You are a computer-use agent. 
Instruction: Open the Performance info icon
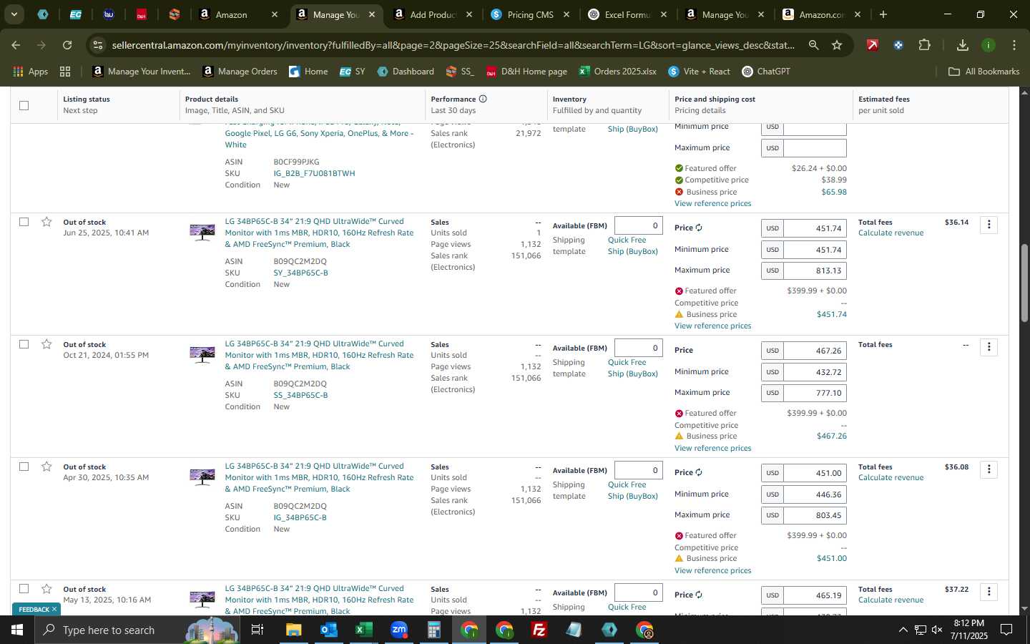[483, 99]
